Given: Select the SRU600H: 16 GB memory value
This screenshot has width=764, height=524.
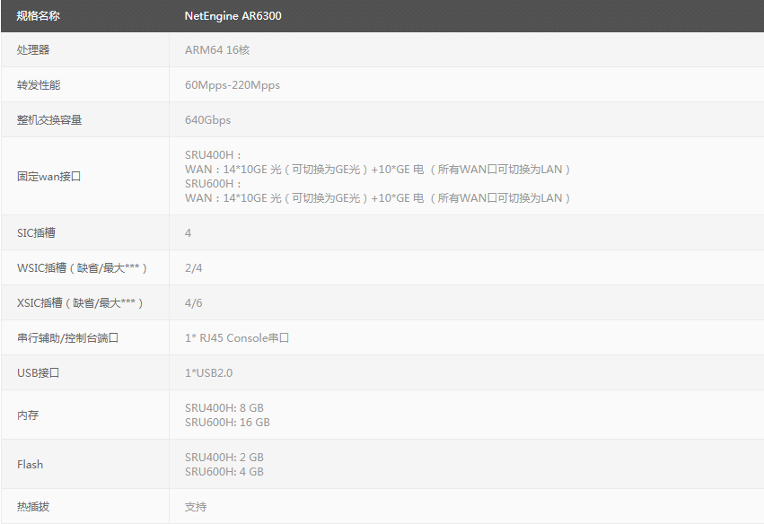Looking at the screenshot, I should pos(227,423).
